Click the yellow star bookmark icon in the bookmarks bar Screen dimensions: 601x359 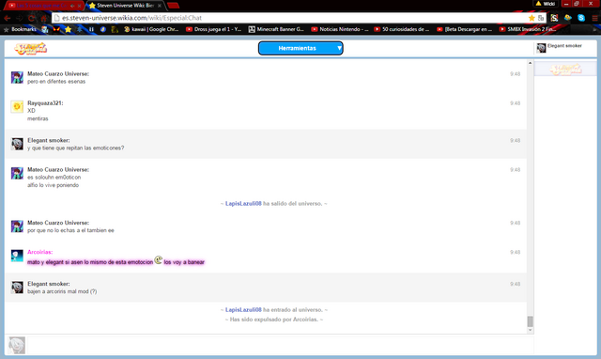[68, 29]
